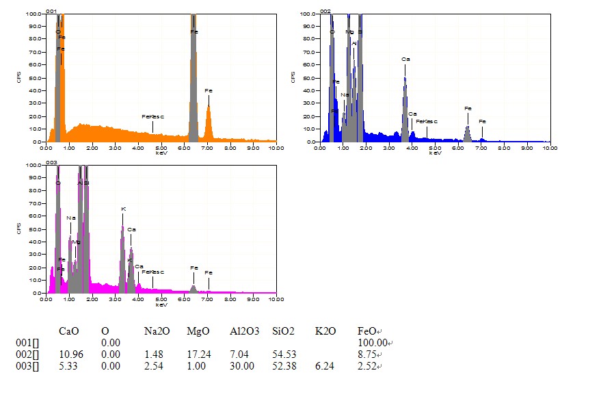Click the 001 title above the orange spectrum
The width and height of the screenshot is (601, 401).
point(51,11)
